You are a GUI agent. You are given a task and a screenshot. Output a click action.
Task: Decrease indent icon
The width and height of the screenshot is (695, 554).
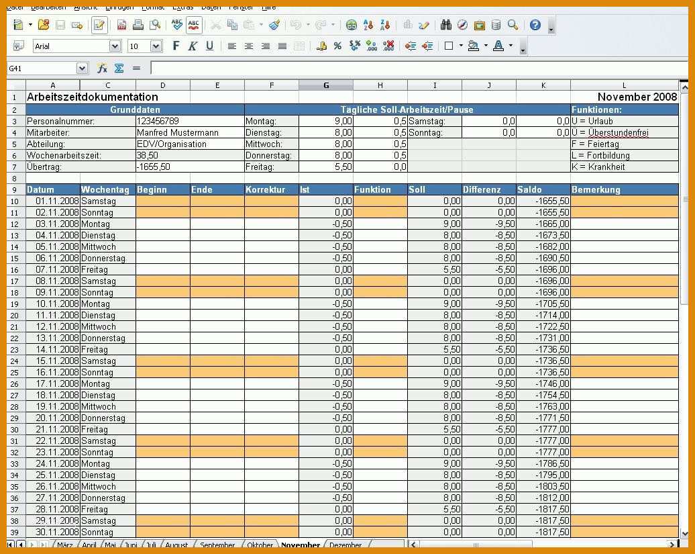[x=411, y=46]
